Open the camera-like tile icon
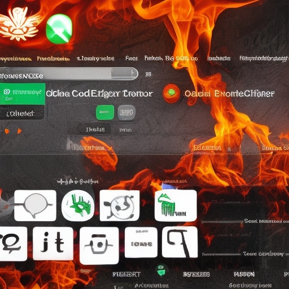Viewport: 289px width, 289px height. [x=99, y=246]
